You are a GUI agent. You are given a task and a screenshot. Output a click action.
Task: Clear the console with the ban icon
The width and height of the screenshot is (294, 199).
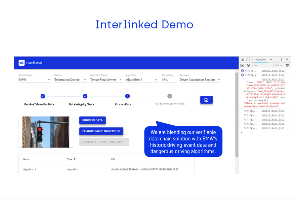click(x=248, y=65)
